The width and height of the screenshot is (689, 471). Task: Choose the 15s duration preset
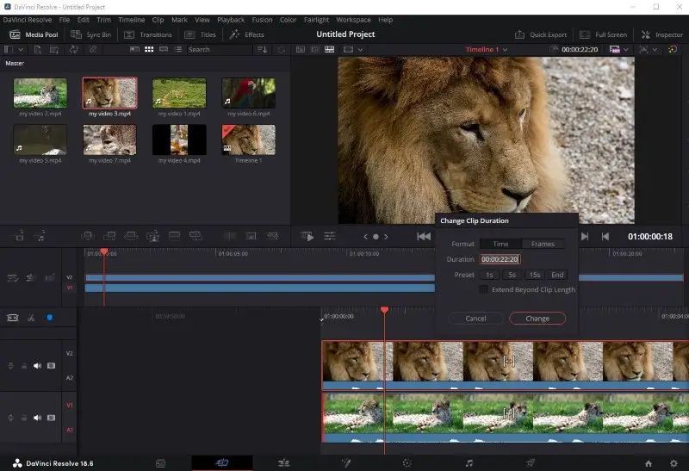coord(534,275)
